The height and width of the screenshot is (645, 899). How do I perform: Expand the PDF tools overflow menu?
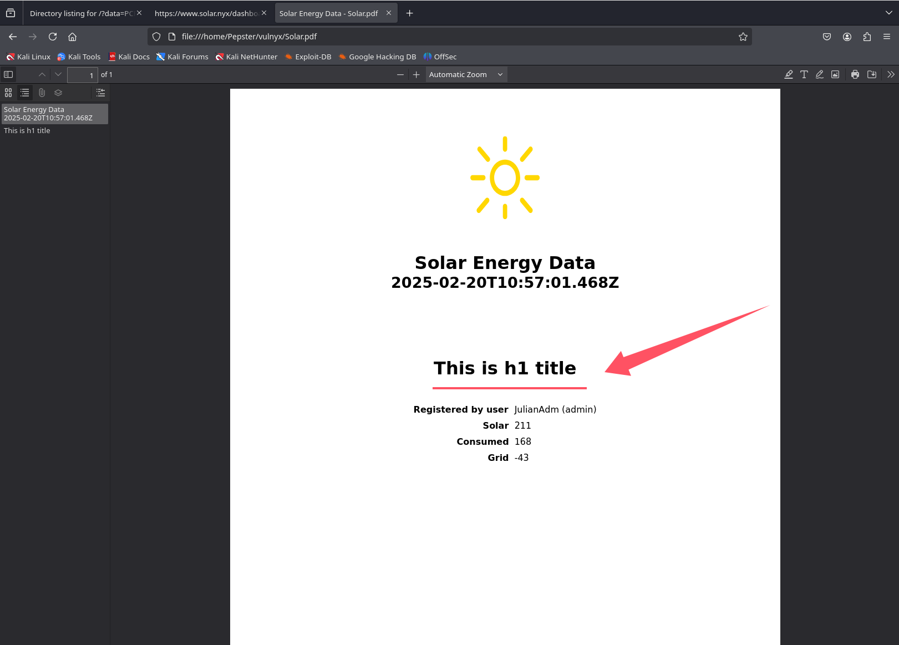click(890, 74)
